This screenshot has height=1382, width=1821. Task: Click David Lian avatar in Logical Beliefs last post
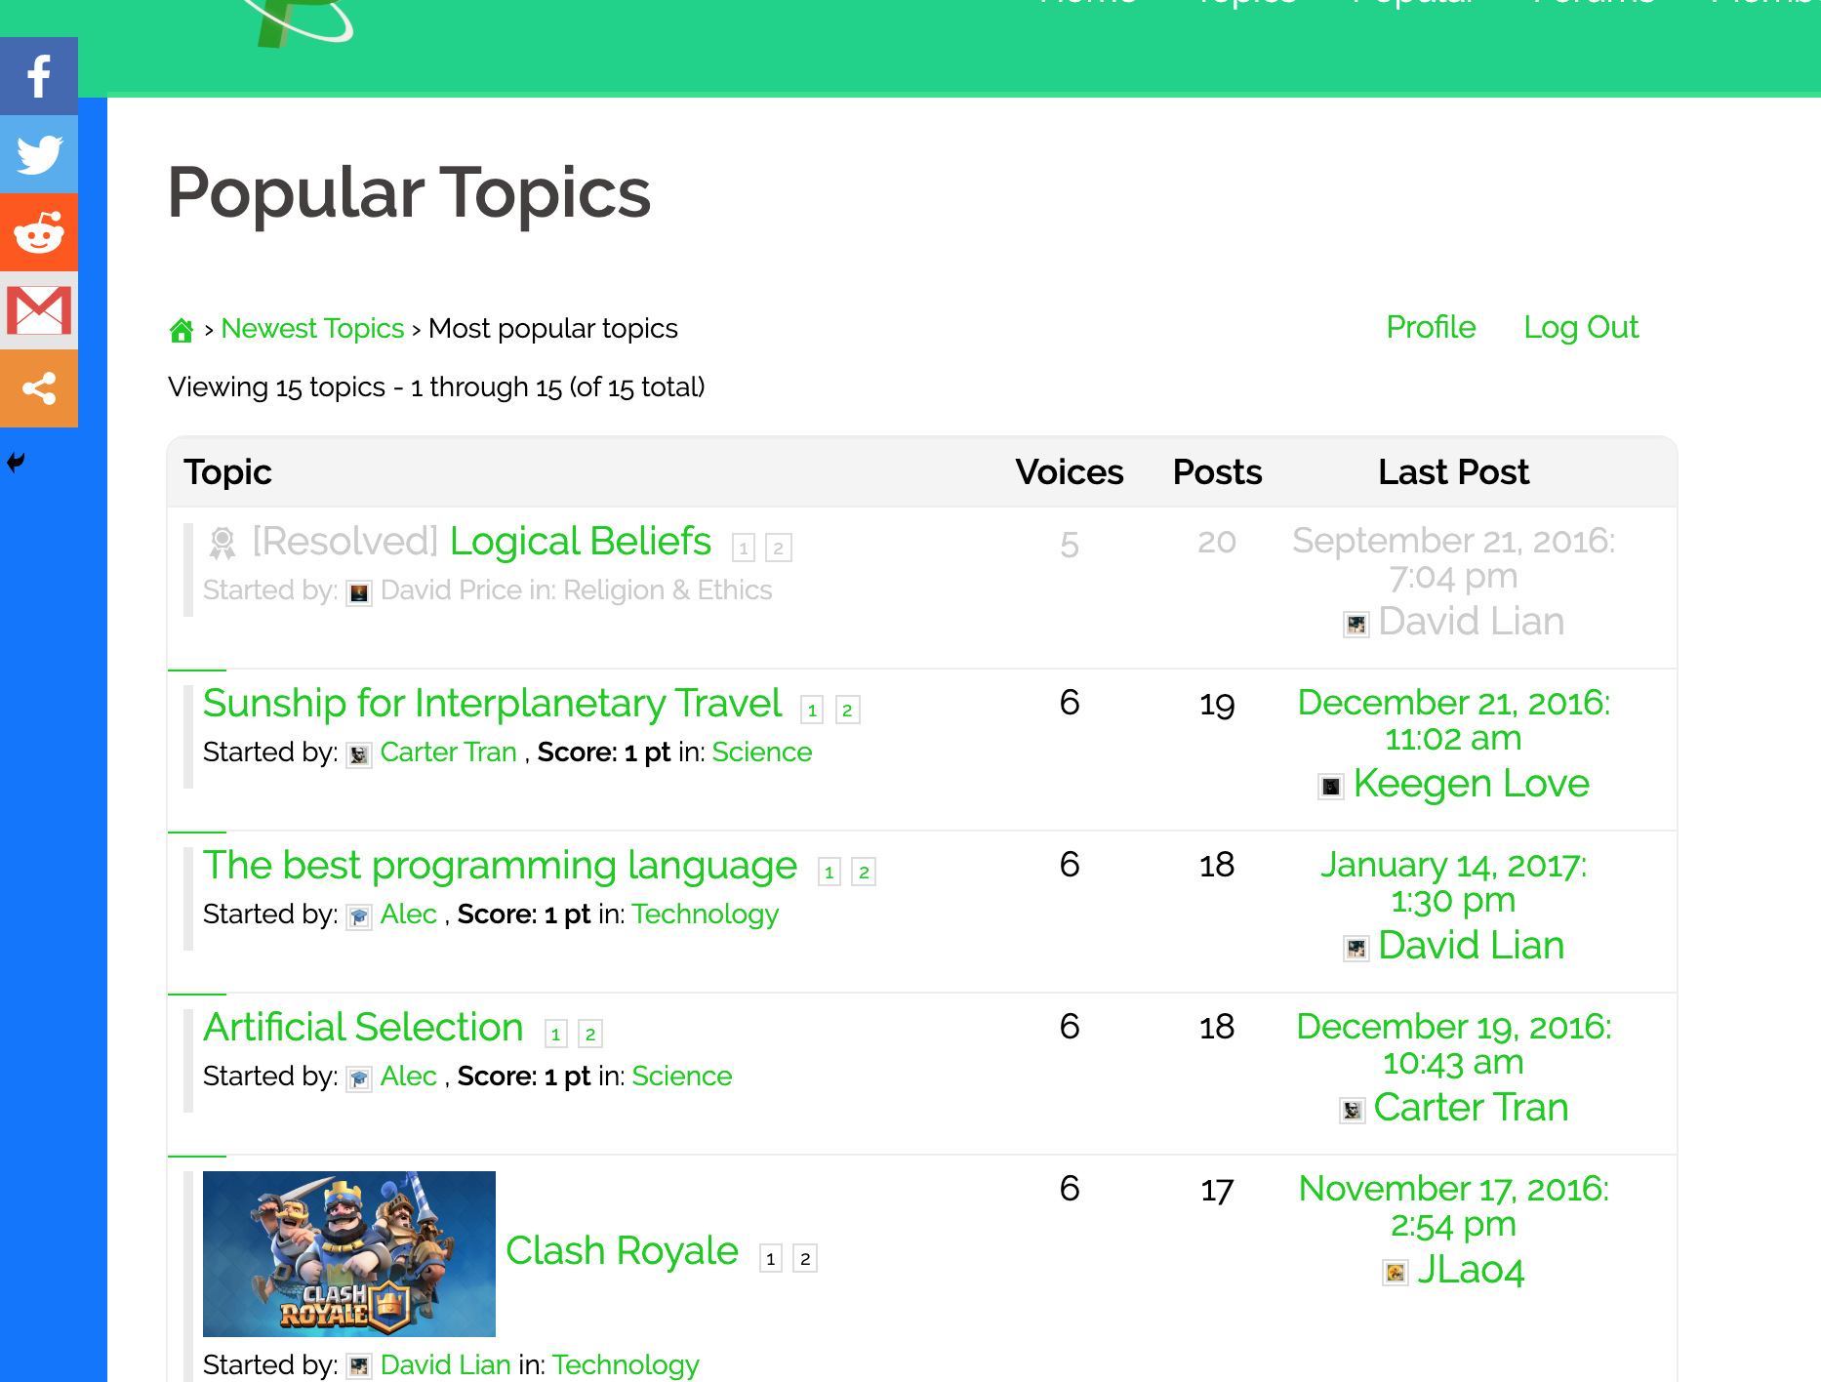click(x=1356, y=624)
